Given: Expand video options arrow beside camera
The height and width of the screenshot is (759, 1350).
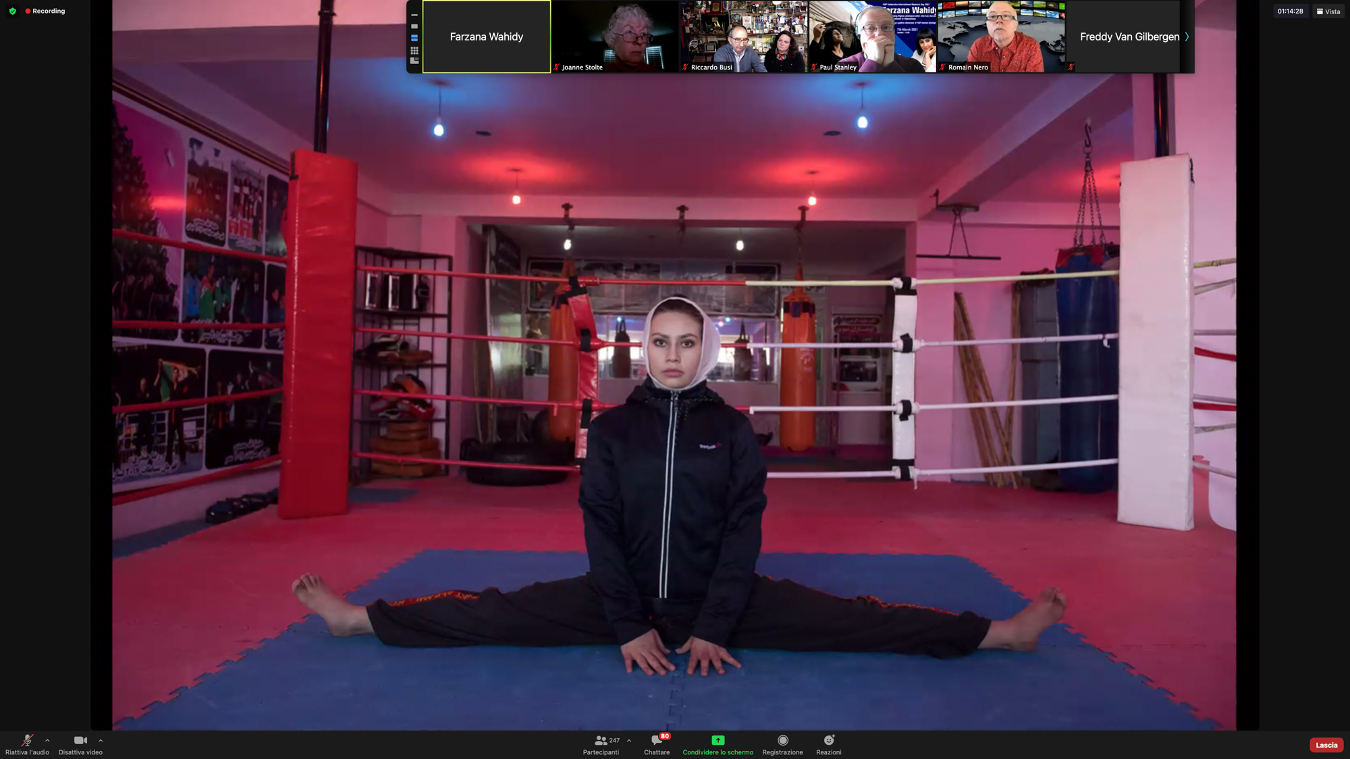Looking at the screenshot, I should pyautogui.click(x=101, y=740).
